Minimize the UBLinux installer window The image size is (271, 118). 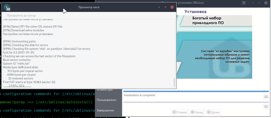(x=253, y=3)
